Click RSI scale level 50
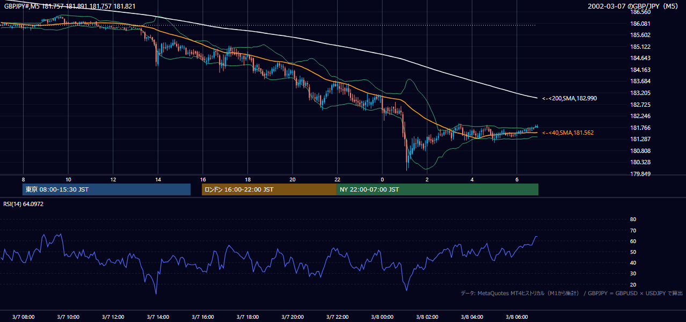This screenshot has height=322, width=686. coord(633,252)
